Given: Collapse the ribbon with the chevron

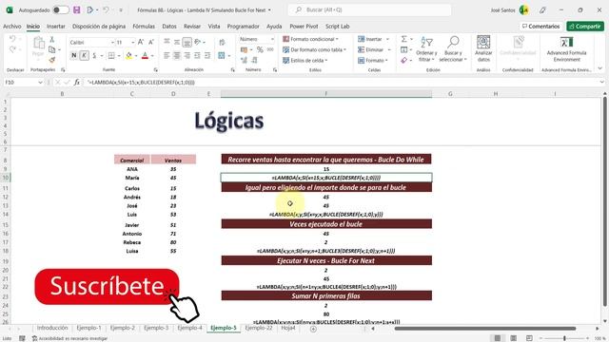Looking at the screenshot, I should pos(600,68).
